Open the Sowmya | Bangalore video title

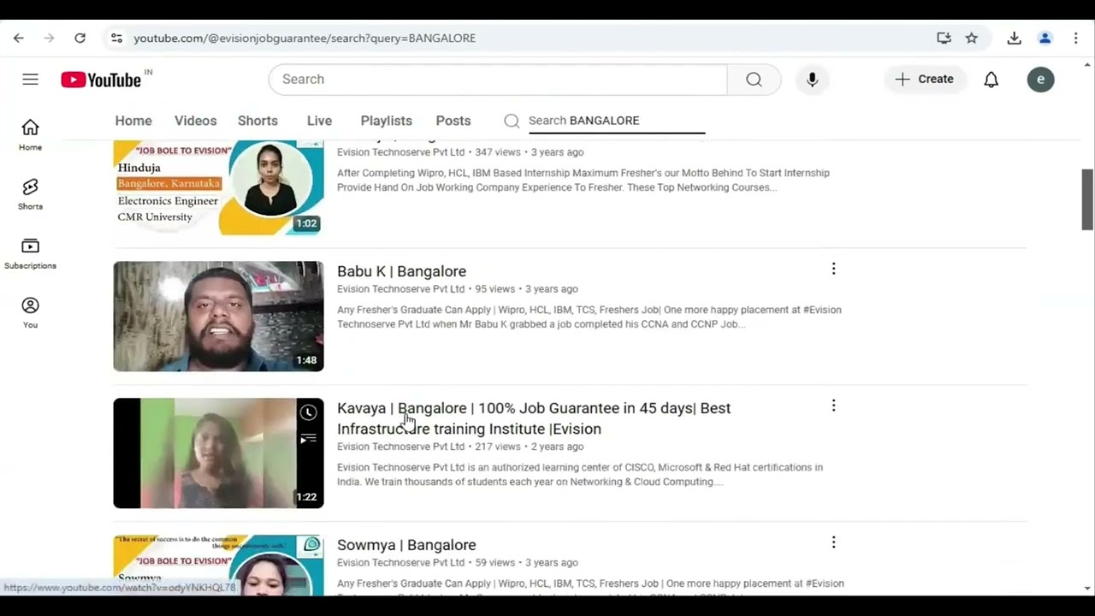(x=406, y=545)
